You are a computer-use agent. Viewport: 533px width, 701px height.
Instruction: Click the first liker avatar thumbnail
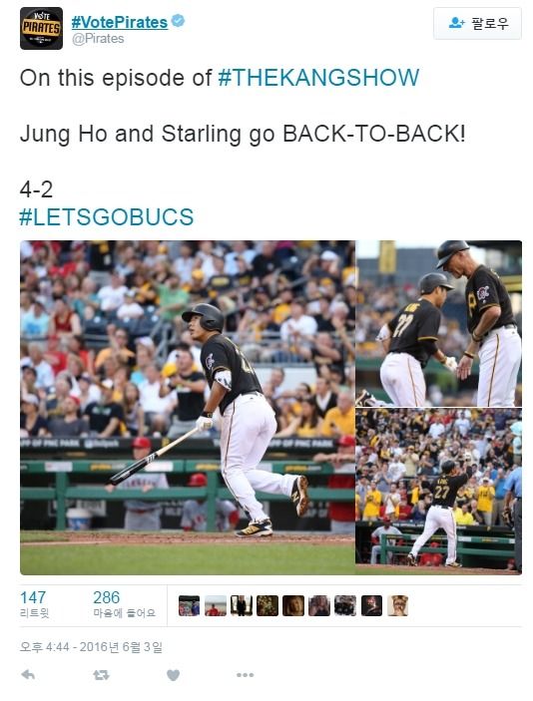(x=189, y=606)
